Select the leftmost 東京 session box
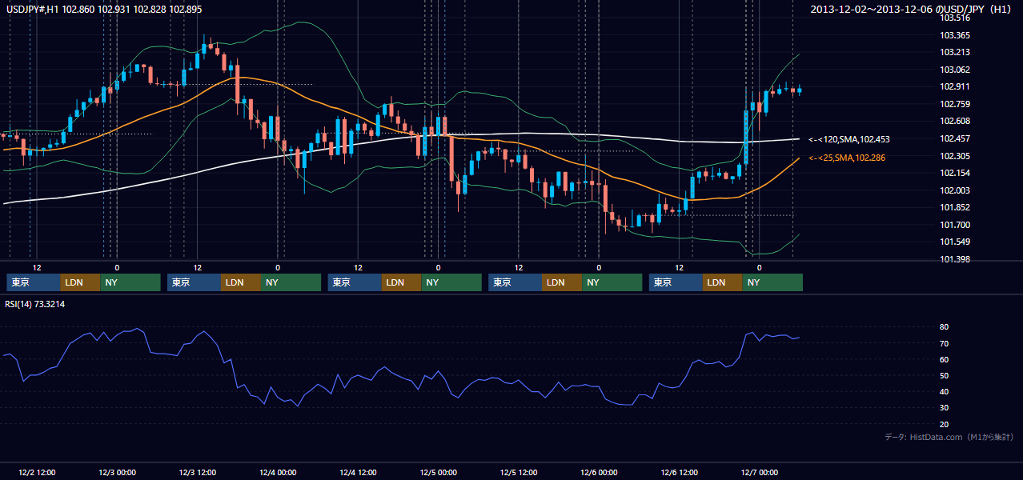Image resolution: width=1023 pixels, height=480 pixels. click(33, 282)
